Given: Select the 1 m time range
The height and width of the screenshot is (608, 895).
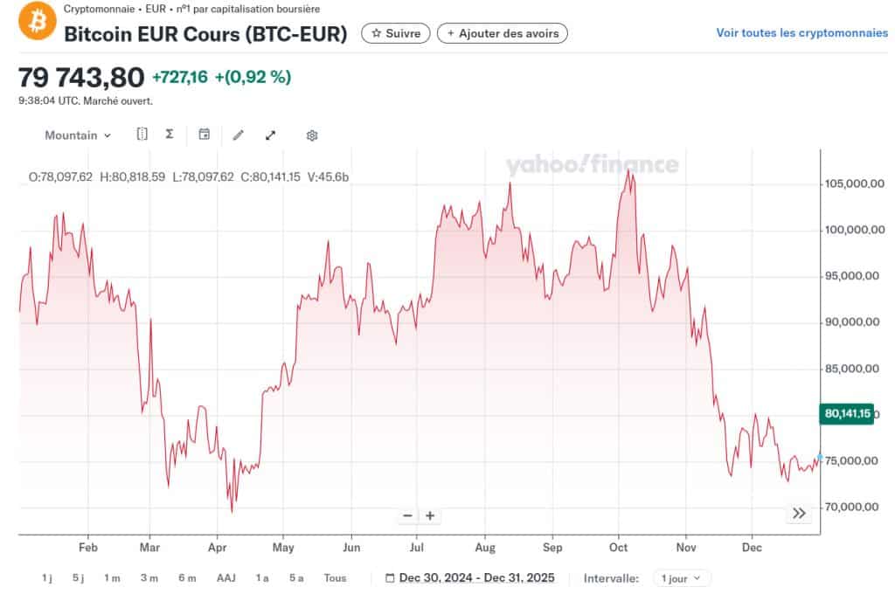Looking at the screenshot, I should (112, 578).
